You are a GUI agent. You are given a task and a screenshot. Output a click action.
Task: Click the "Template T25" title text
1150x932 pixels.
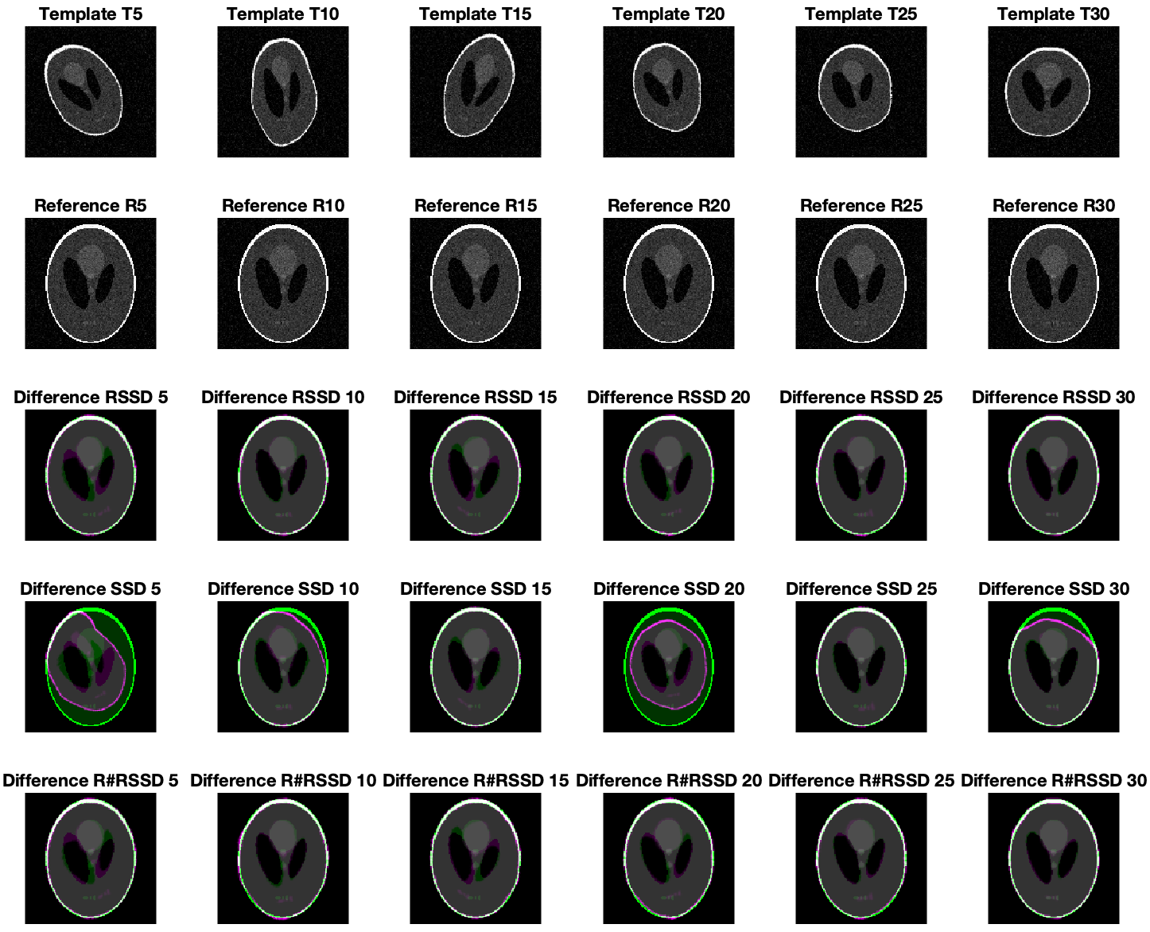point(861,14)
